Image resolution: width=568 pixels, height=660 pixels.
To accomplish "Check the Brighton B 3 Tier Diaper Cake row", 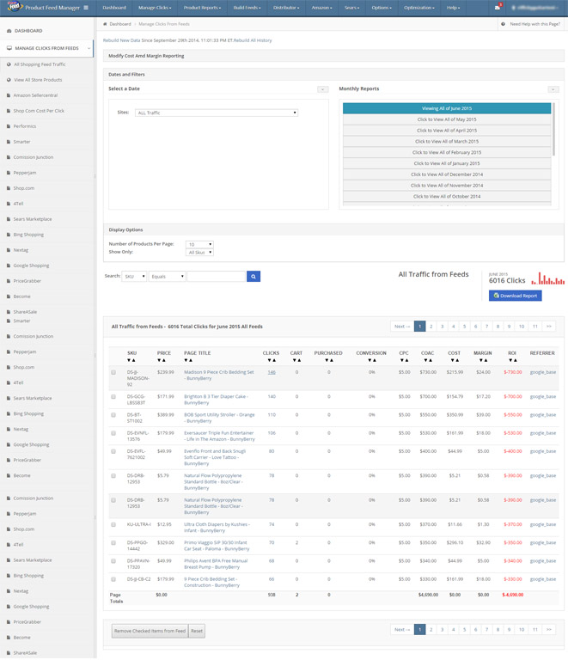I will pos(113,397).
